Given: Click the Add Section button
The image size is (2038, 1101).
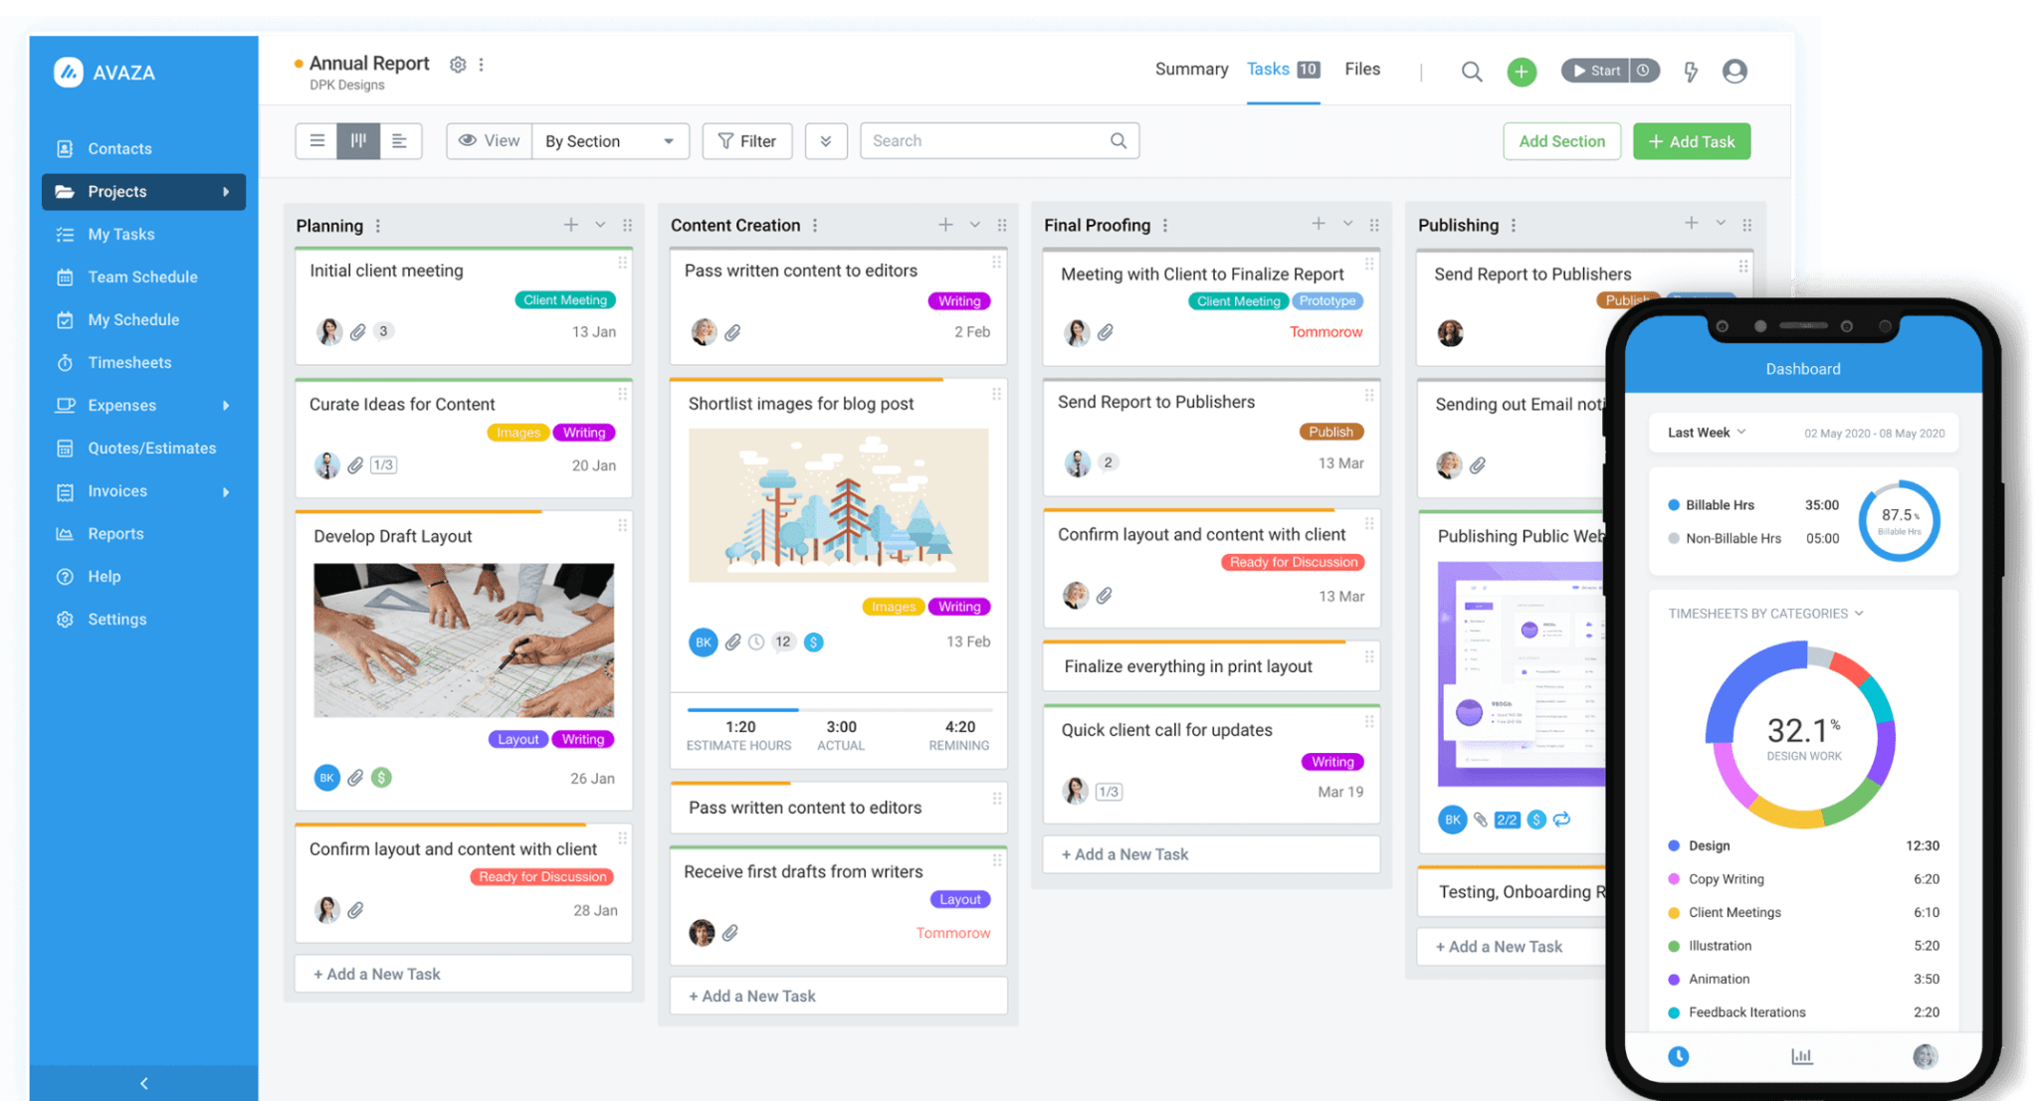Looking at the screenshot, I should pos(1561,140).
